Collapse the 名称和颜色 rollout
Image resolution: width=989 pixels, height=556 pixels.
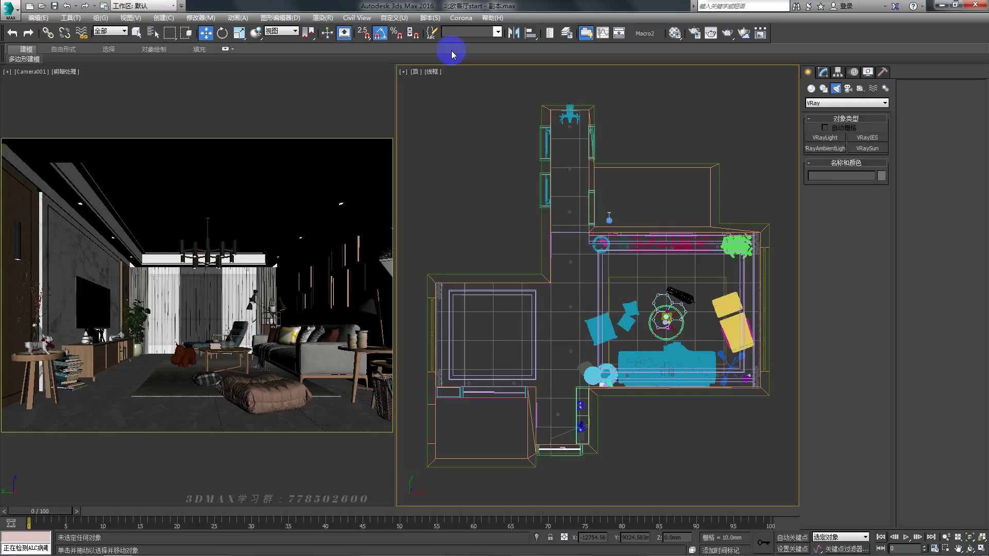(846, 163)
